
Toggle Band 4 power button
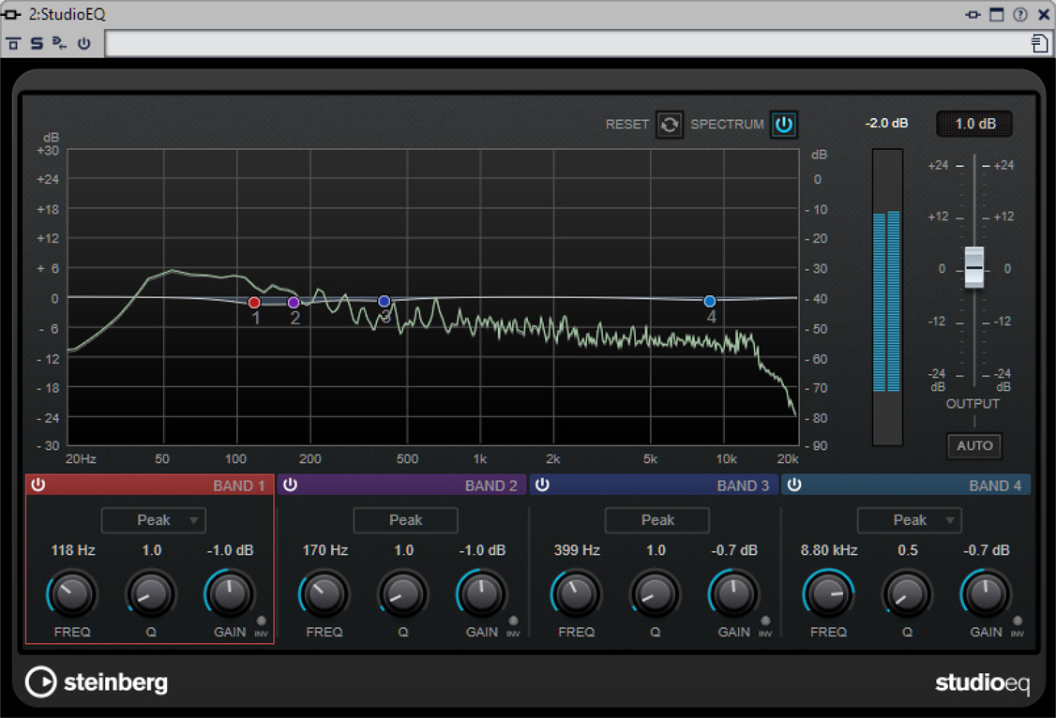tap(794, 485)
